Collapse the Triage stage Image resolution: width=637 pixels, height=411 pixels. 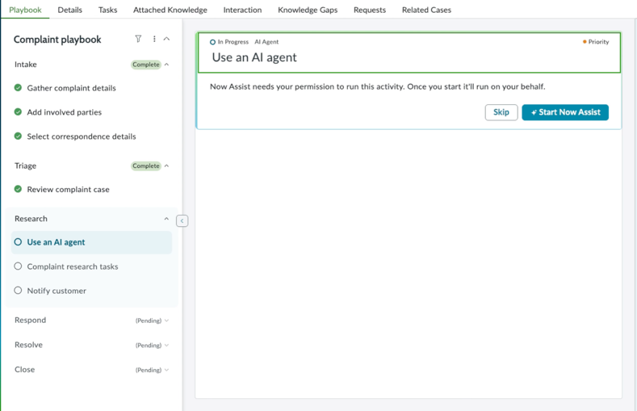click(166, 166)
